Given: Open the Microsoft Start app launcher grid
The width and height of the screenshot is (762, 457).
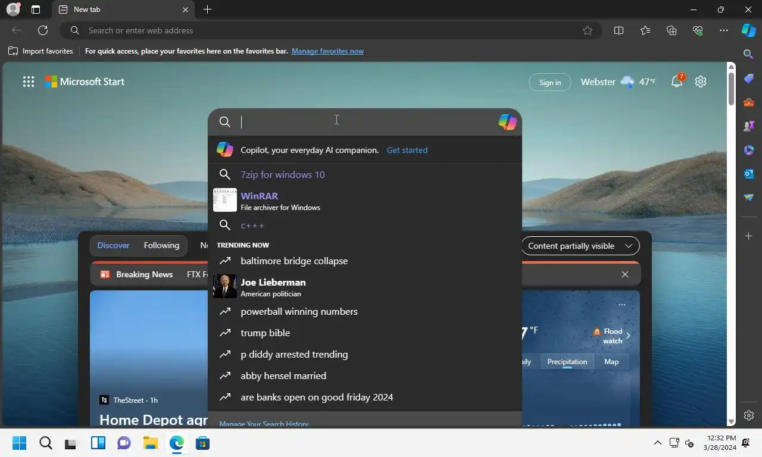Looking at the screenshot, I should 29,82.
